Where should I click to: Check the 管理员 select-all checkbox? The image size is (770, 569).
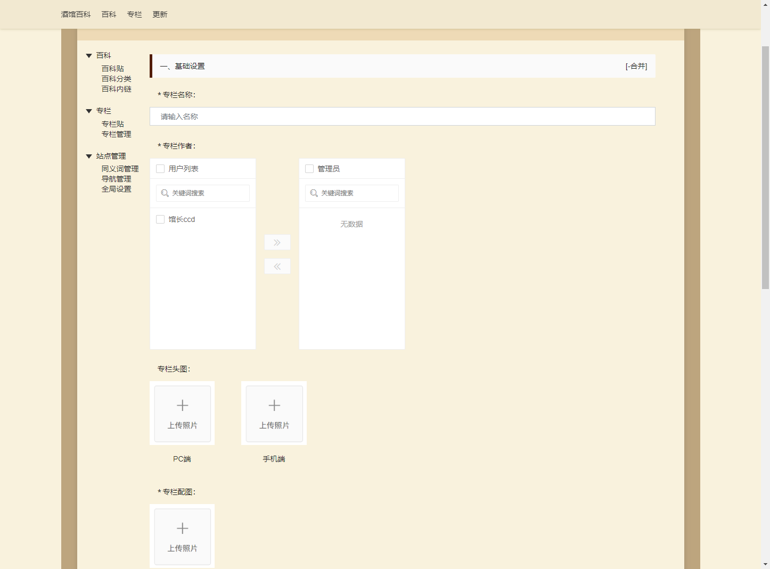309,169
